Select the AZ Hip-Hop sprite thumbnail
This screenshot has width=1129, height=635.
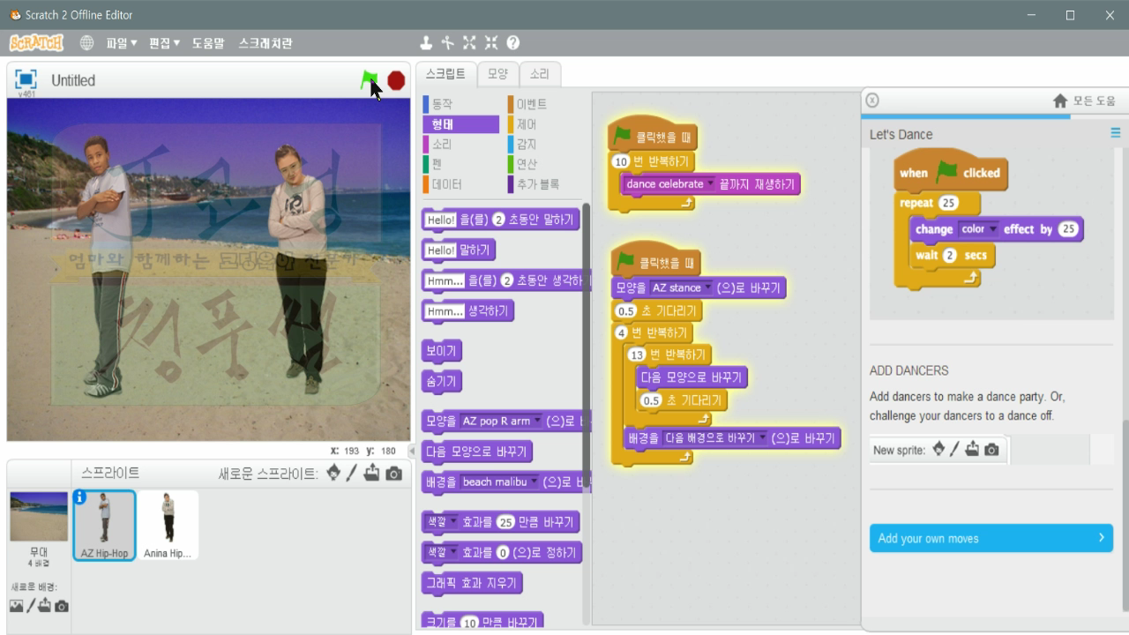click(x=104, y=526)
